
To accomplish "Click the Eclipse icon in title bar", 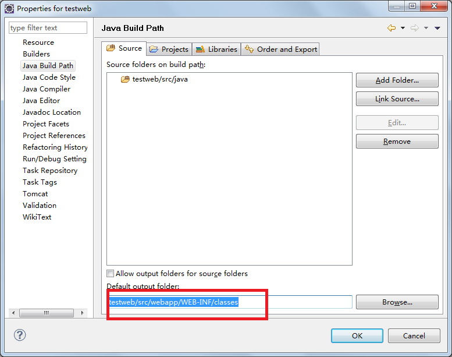I will click(x=9, y=9).
